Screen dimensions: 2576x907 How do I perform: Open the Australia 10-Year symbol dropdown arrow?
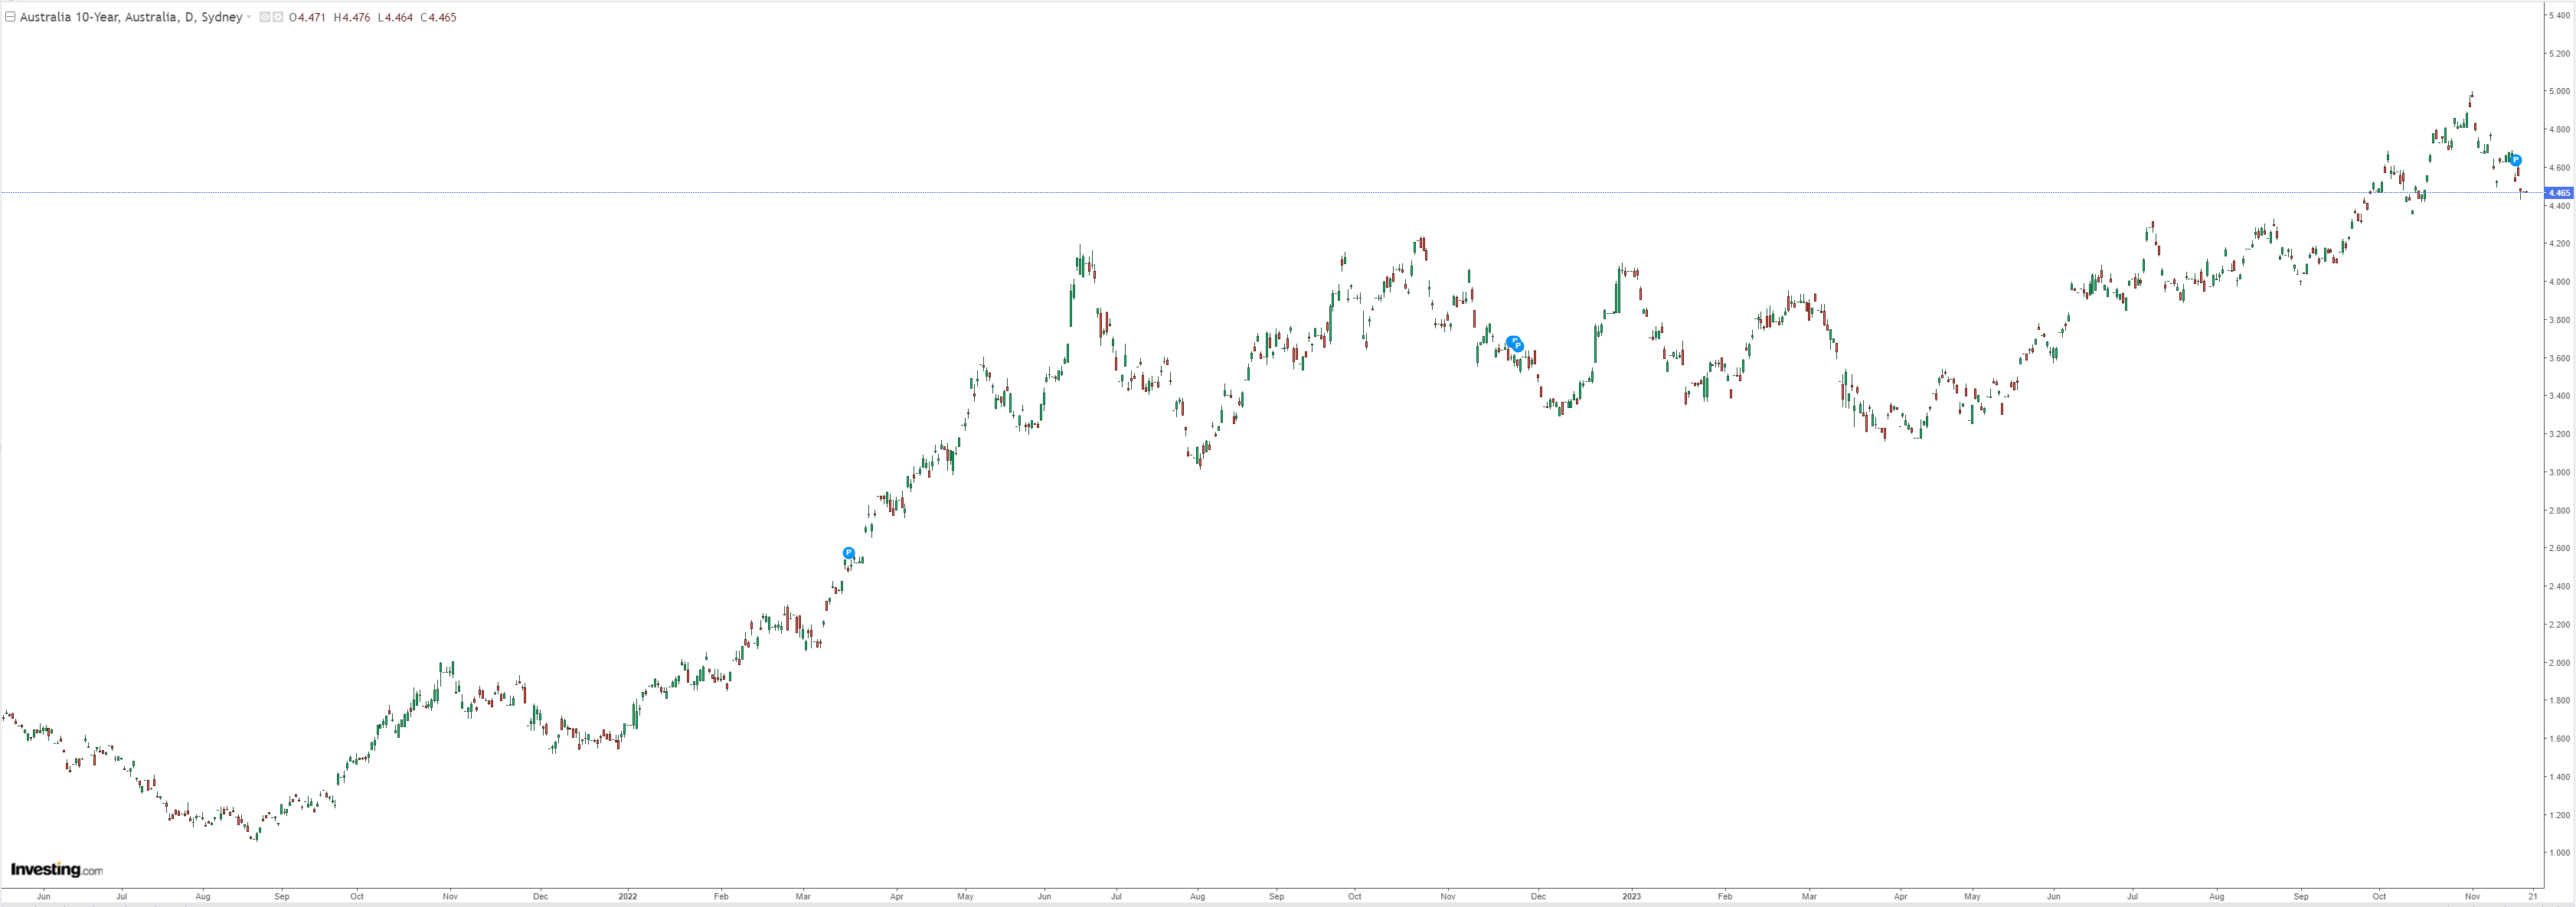[x=249, y=17]
